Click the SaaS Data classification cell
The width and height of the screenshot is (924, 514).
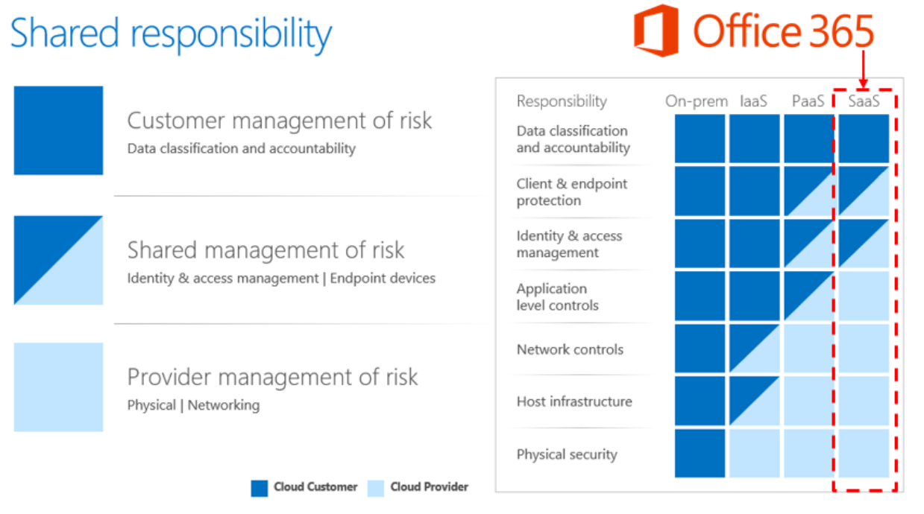(x=864, y=139)
